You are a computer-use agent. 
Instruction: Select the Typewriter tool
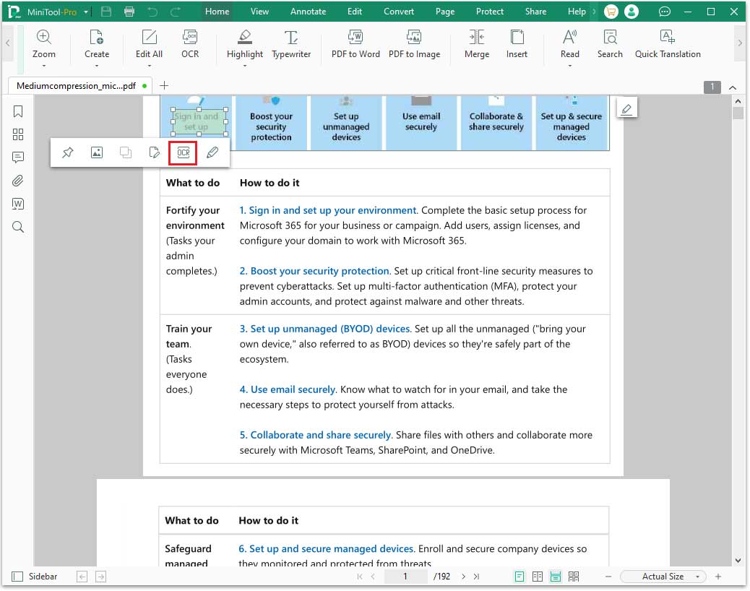(x=291, y=43)
